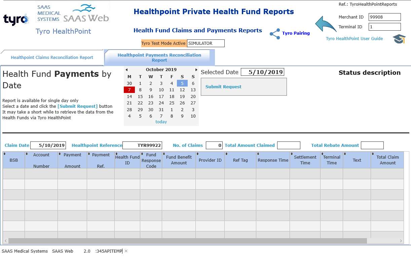Viewport: 411px width, 257px height.
Task: Select September 30 in the calendar
Action: [129, 84]
